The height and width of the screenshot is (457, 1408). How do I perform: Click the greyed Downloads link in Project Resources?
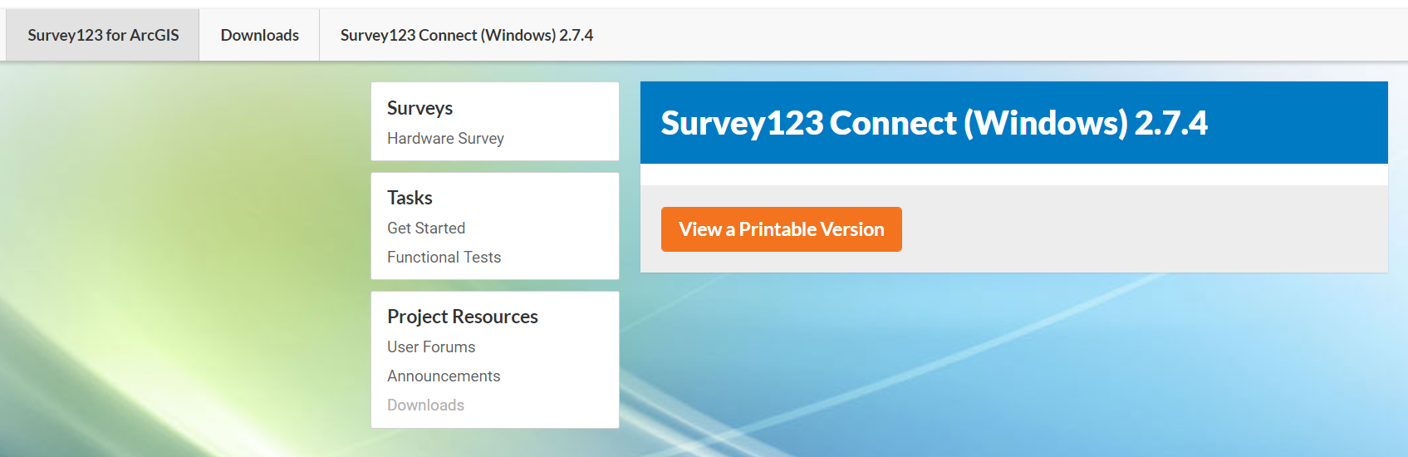425,405
